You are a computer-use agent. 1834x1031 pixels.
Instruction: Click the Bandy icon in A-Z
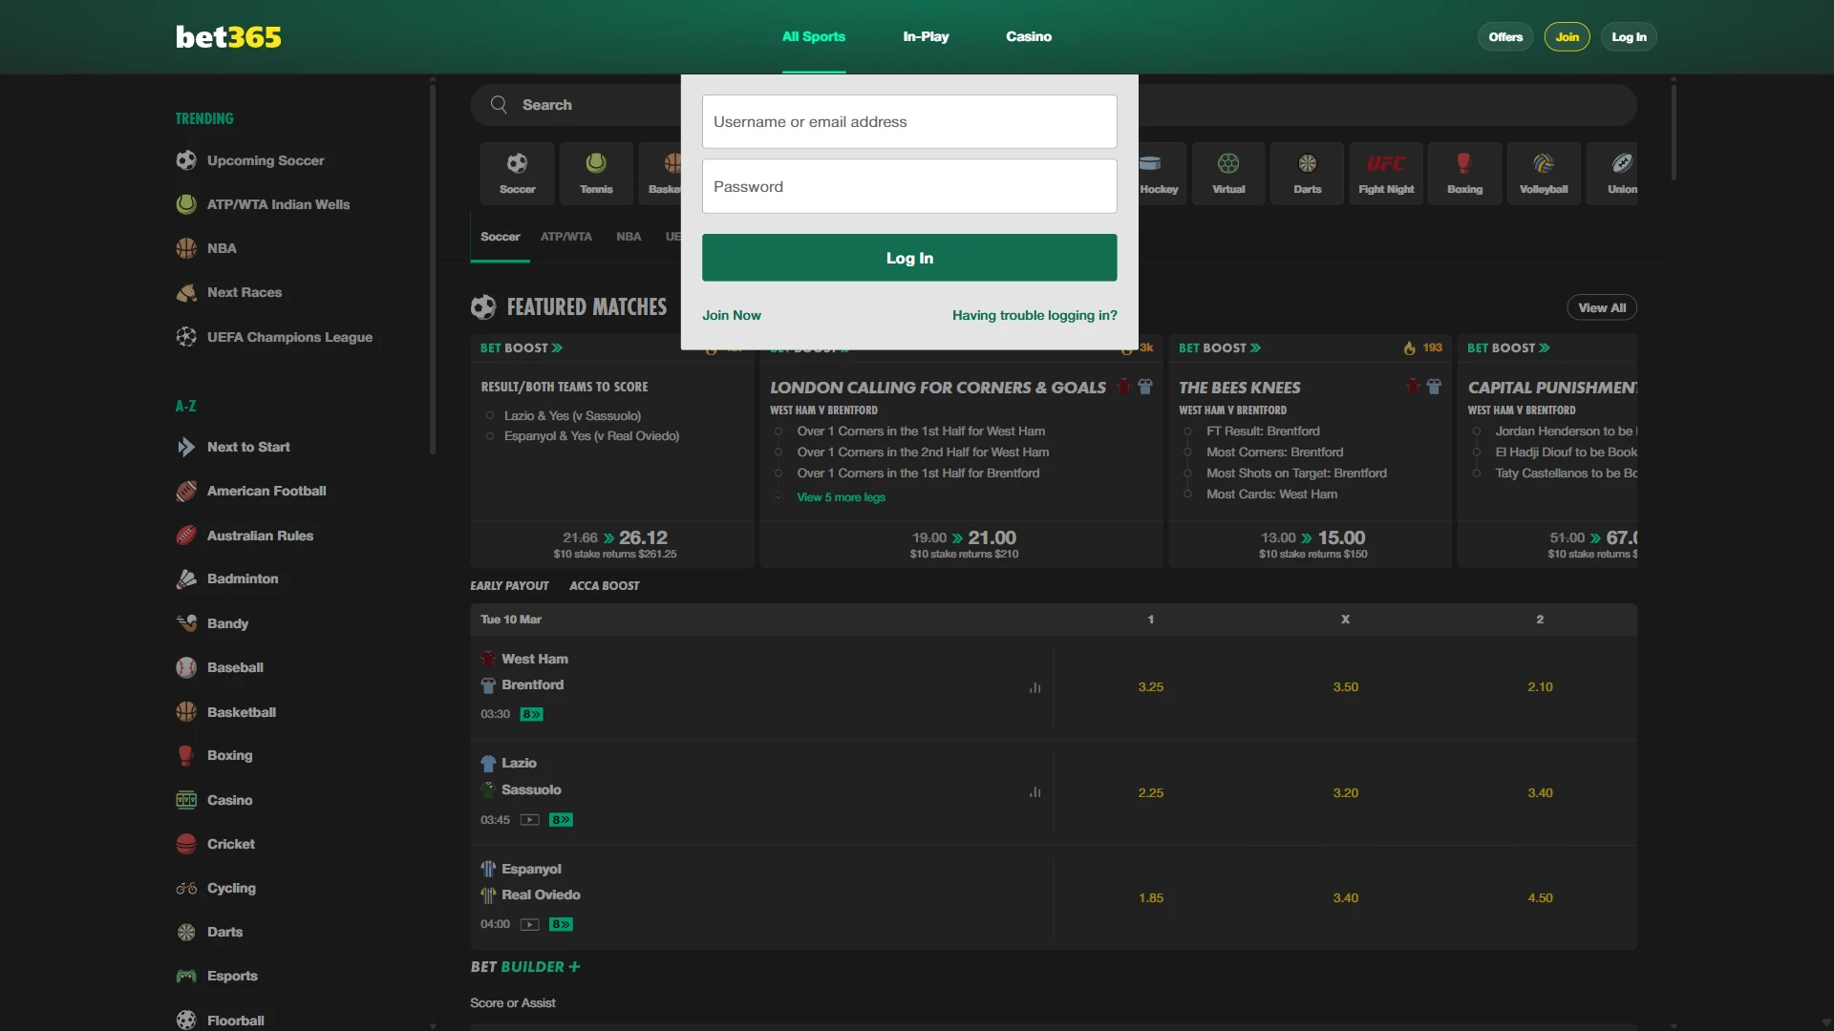(186, 623)
